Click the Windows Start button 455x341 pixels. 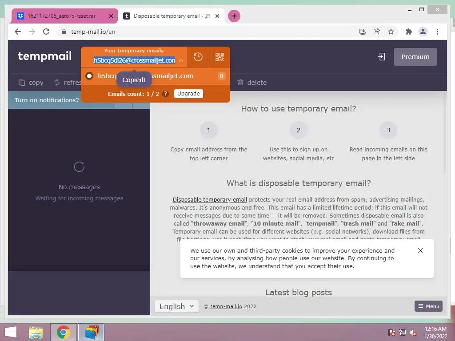[11, 332]
